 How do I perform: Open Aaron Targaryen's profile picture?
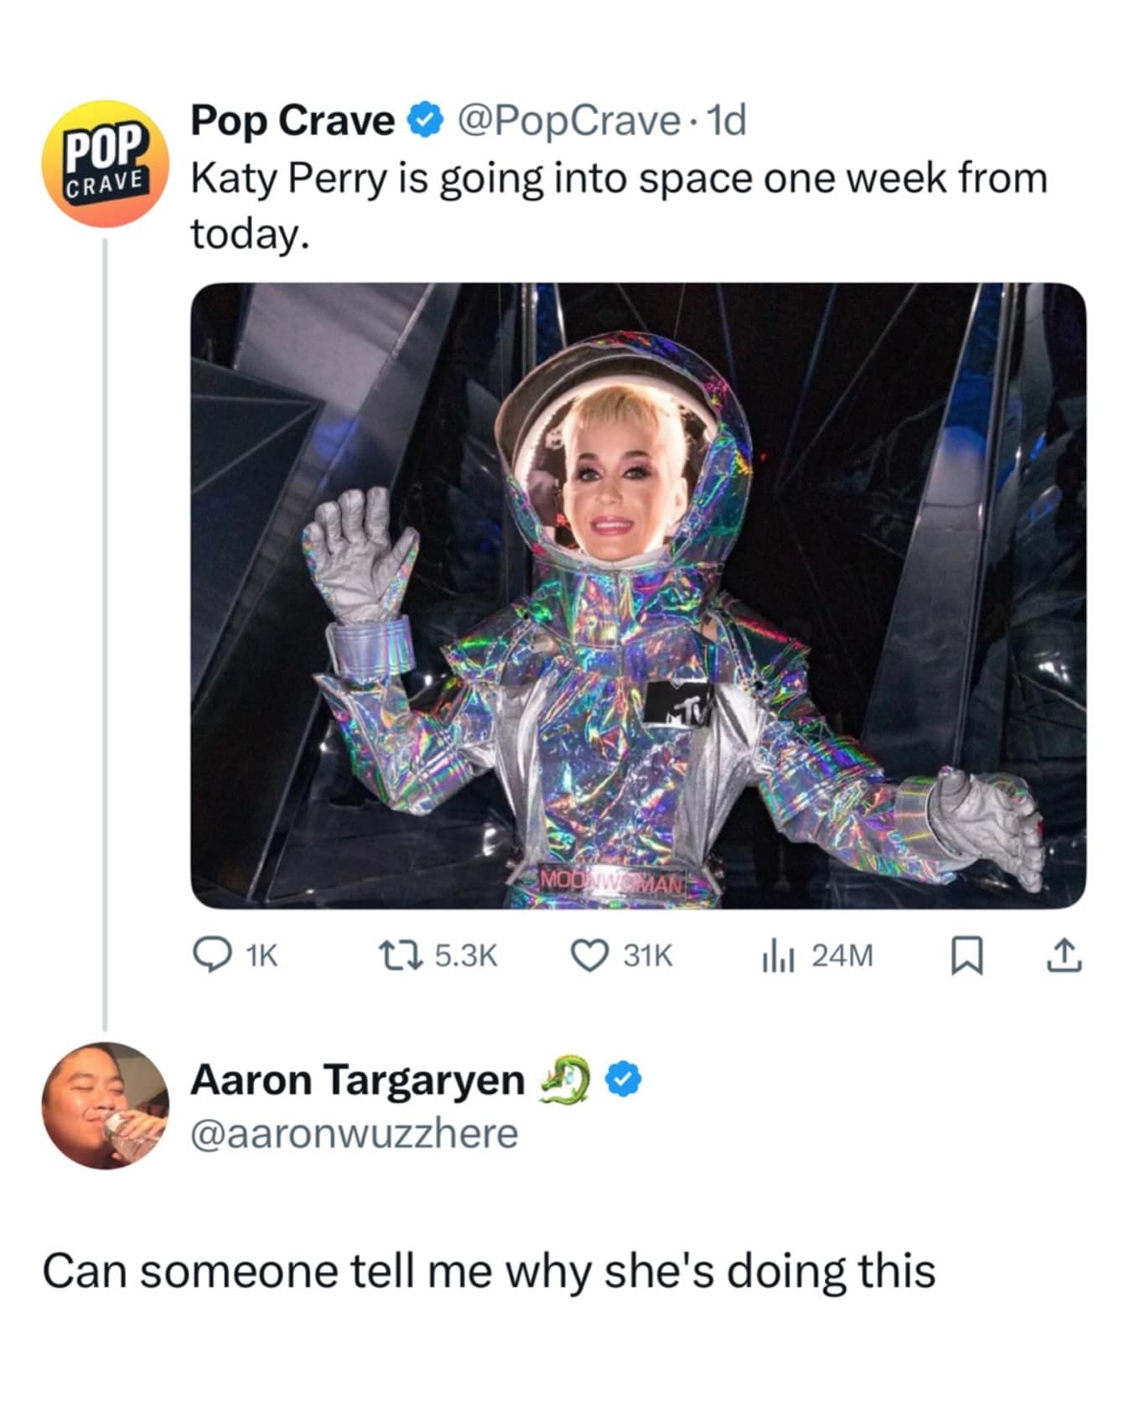coord(105,1104)
